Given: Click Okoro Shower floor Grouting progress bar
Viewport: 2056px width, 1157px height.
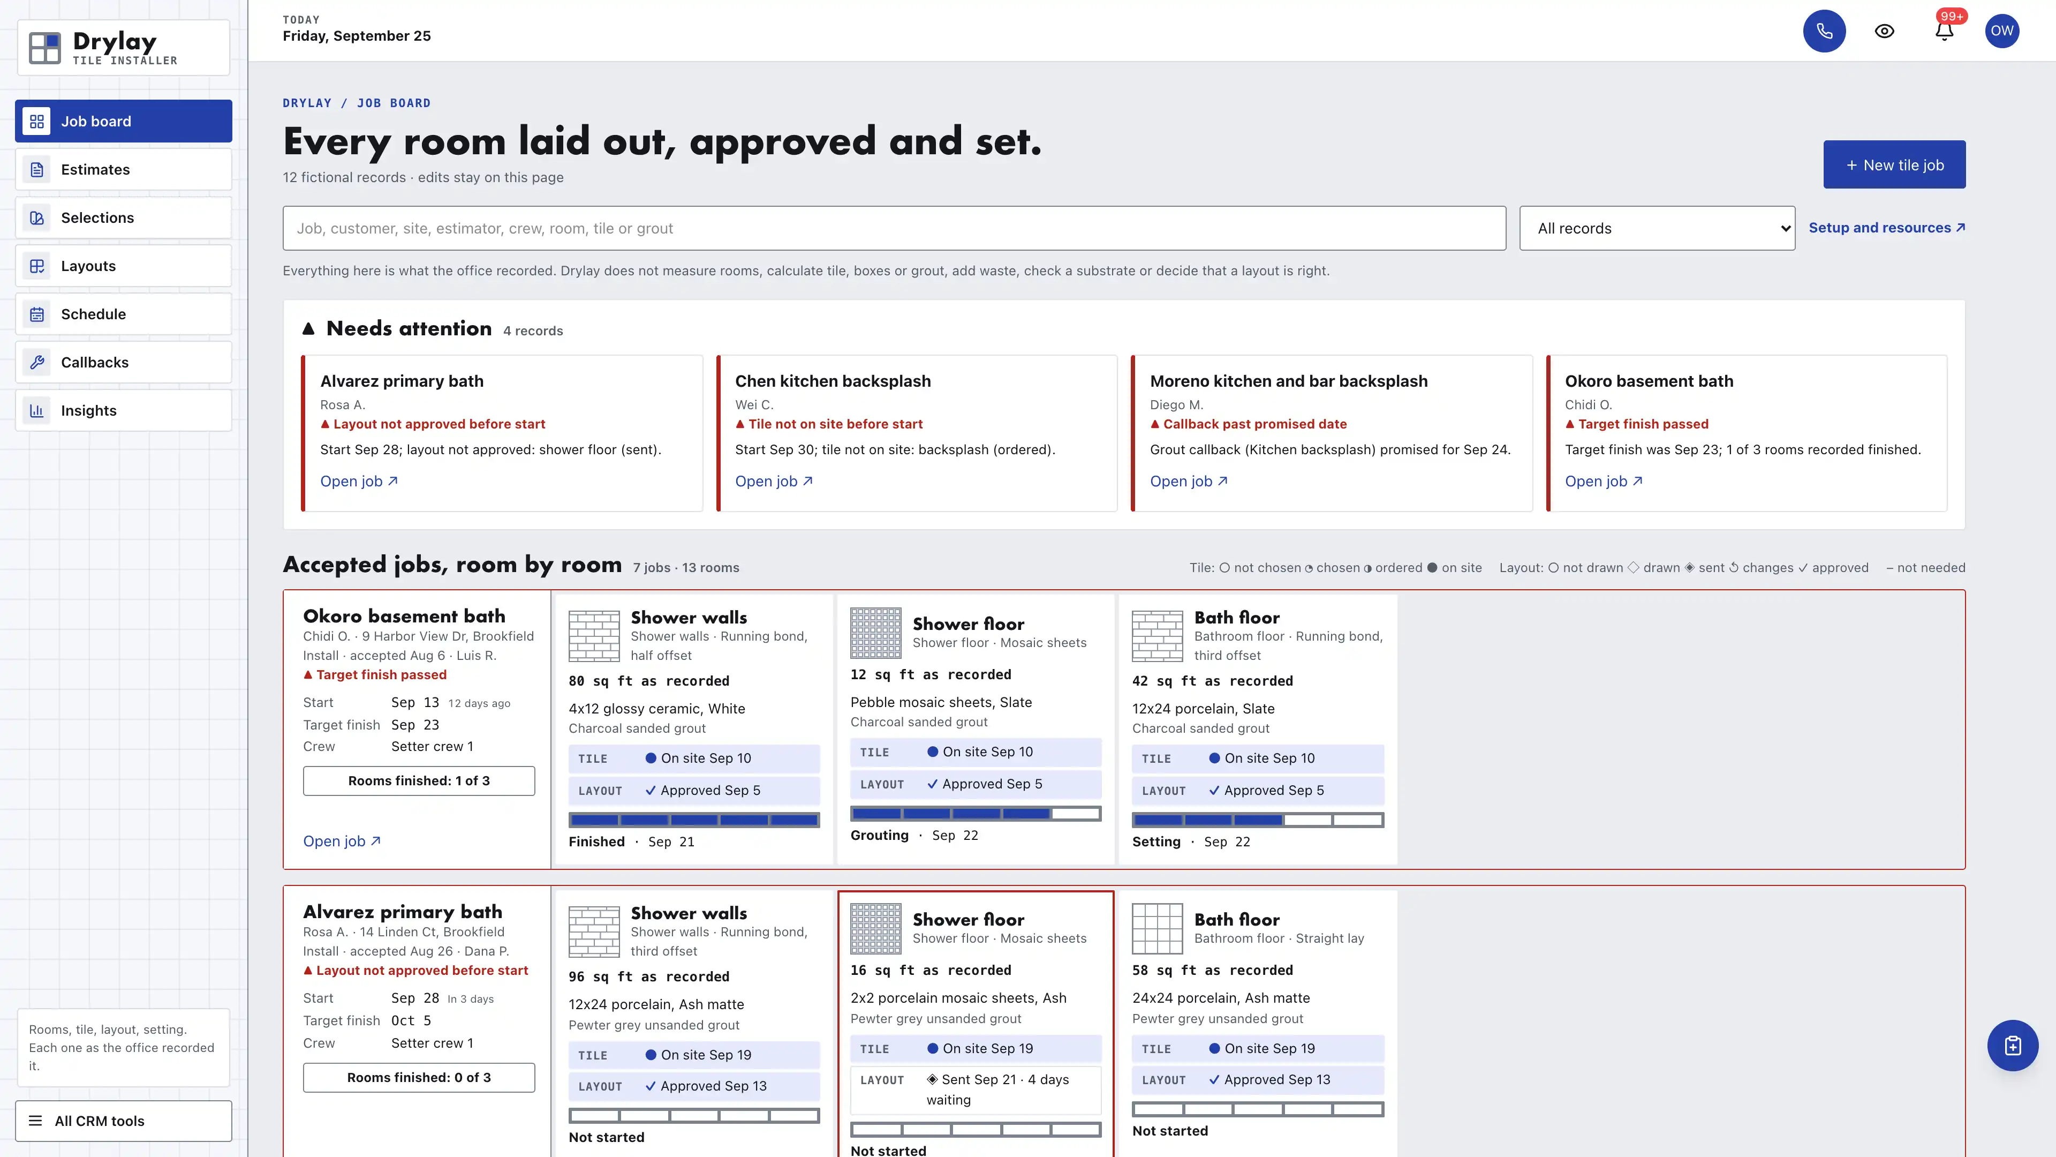Looking at the screenshot, I should click(976, 814).
